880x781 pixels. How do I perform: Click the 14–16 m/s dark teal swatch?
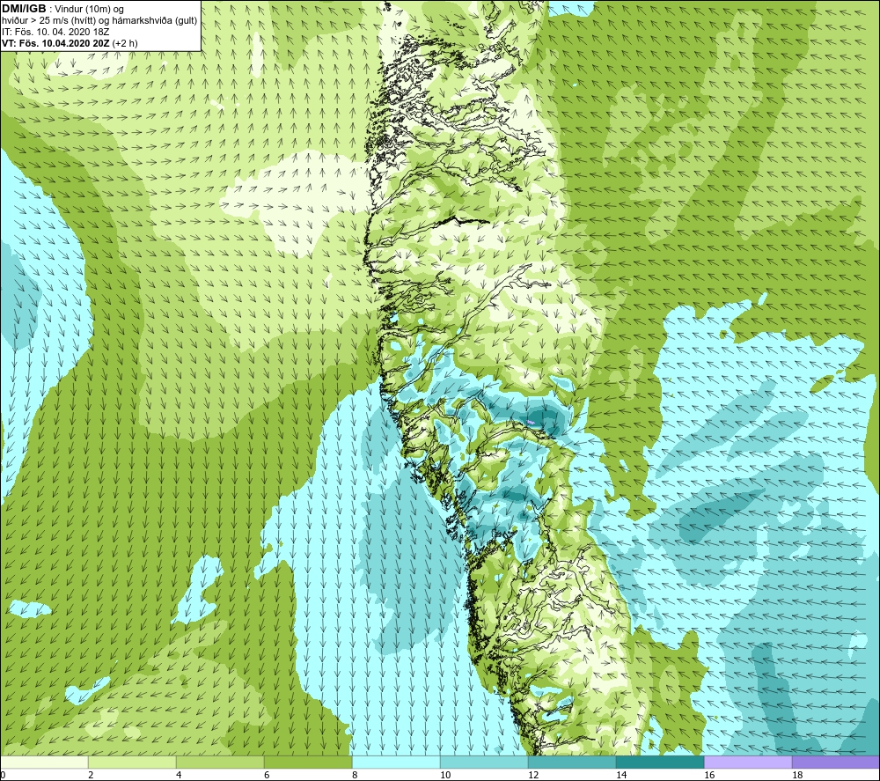click(660, 762)
